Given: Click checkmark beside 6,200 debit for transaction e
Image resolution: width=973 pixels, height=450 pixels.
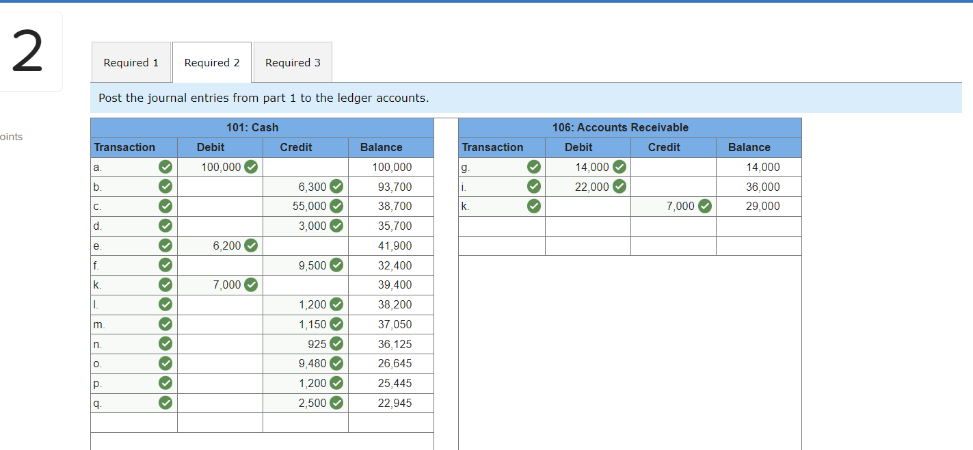Looking at the screenshot, I should click(250, 246).
